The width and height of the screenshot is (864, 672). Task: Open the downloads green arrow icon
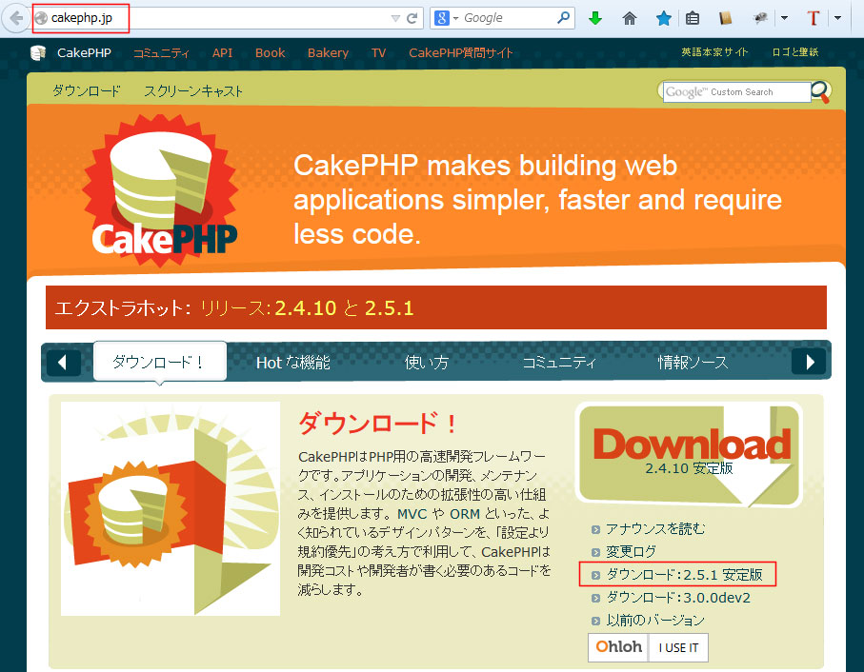595,18
